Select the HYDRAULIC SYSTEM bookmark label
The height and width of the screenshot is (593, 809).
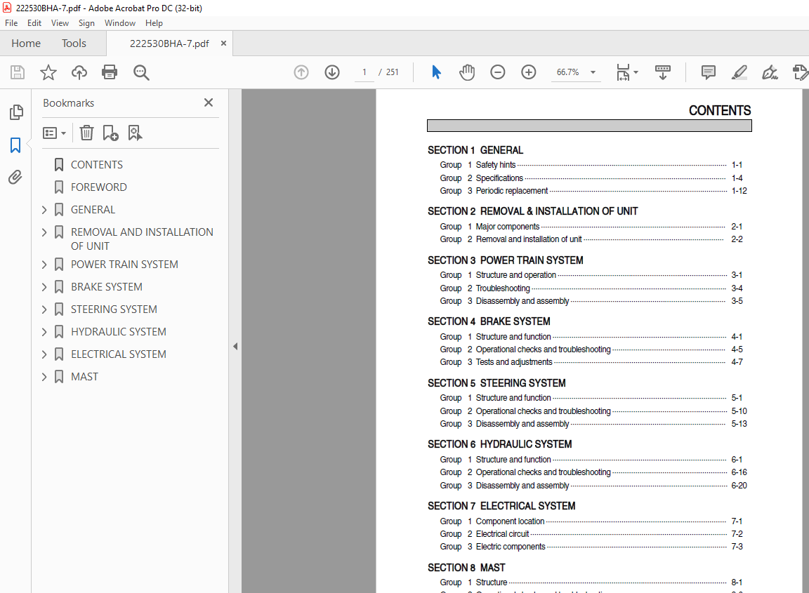118,332
